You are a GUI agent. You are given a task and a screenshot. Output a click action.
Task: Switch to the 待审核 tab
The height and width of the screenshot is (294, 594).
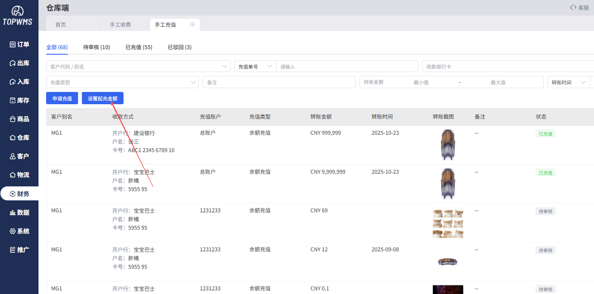tap(96, 47)
